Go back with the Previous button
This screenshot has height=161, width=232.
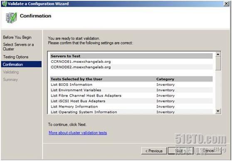point(154,151)
